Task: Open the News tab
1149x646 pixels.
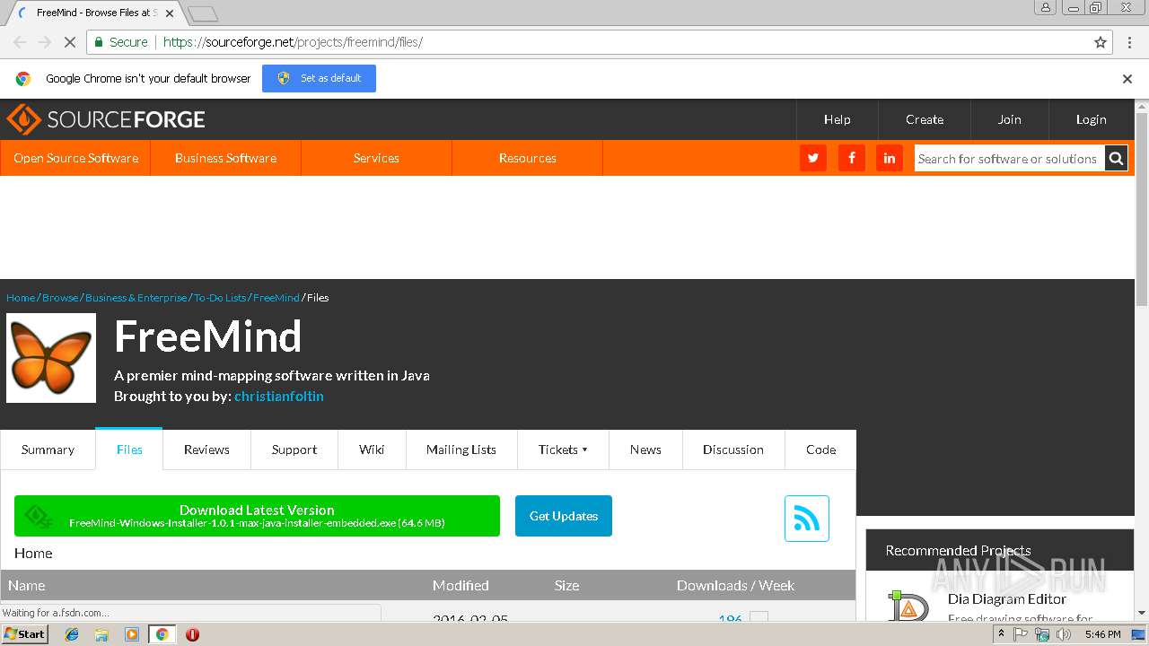Action: click(645, 450)
